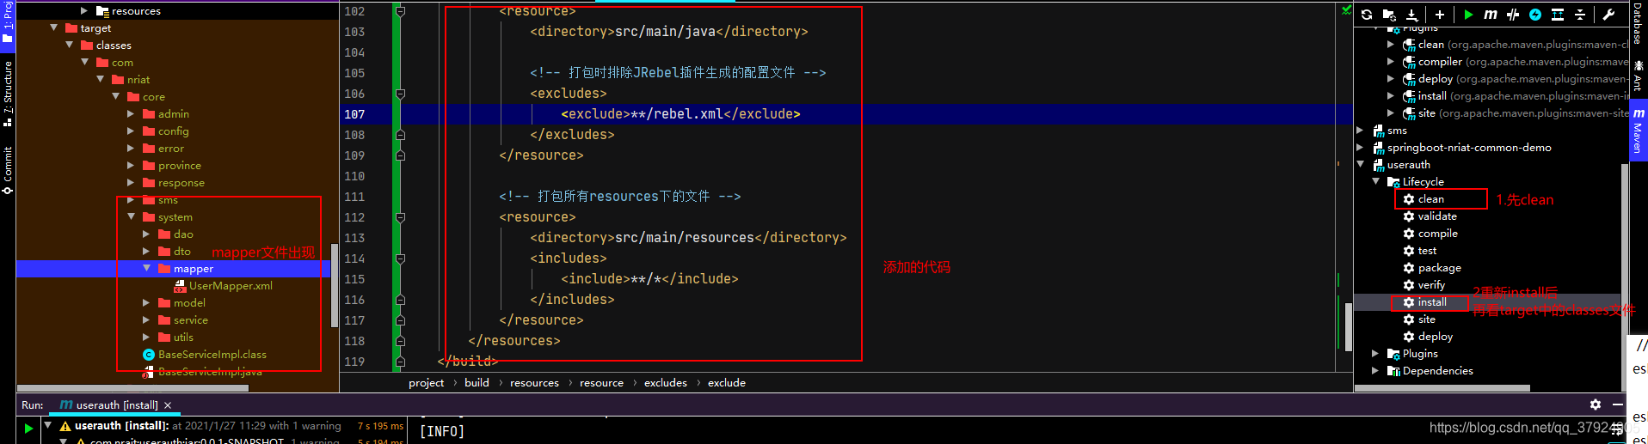Collapse the Lifecycle node

1375,182
